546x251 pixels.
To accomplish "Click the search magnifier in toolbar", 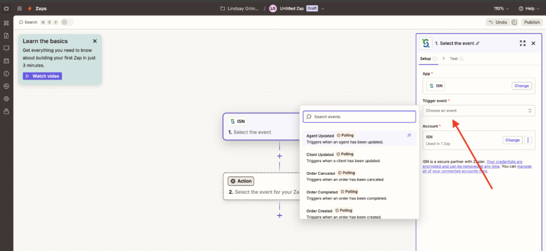I will pyautogui.click(x=21, y=22).
